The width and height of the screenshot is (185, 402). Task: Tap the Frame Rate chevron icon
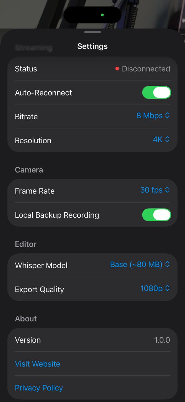(x=167, y=190)
